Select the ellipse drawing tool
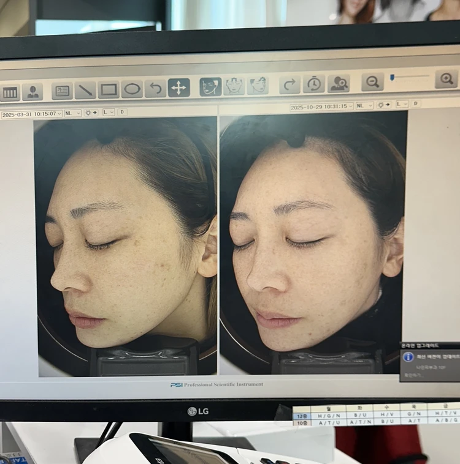 pyautogui.click(x=132, y=89)
